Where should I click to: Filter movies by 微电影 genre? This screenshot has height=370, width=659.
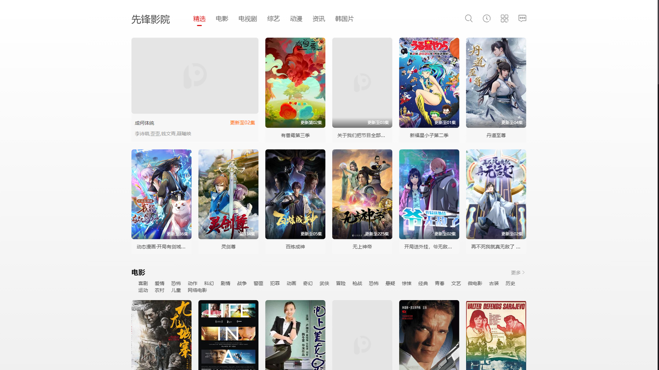pos(475,283)
